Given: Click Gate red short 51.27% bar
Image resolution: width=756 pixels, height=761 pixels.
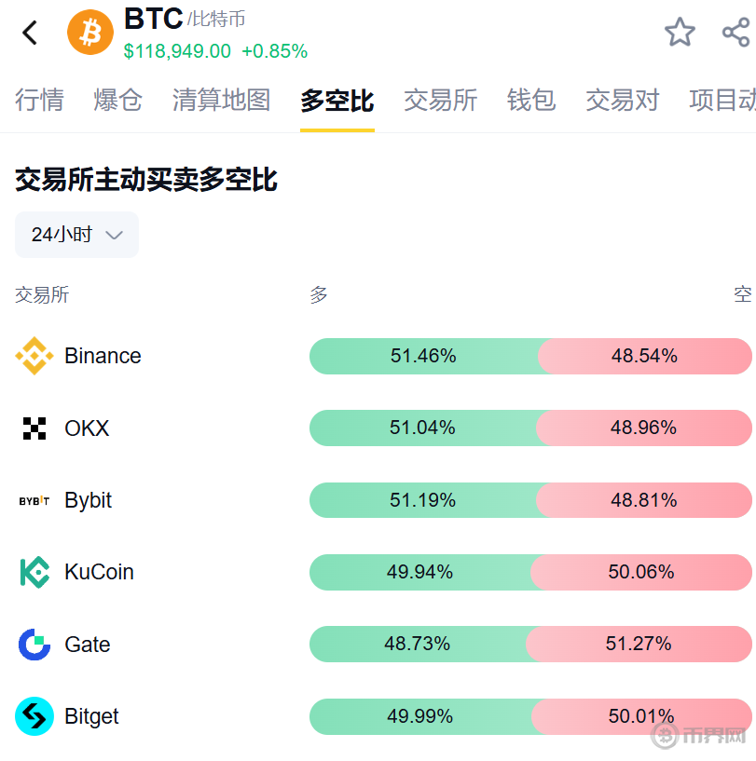Looking at the screenshot, I should (x=639, y=644).
